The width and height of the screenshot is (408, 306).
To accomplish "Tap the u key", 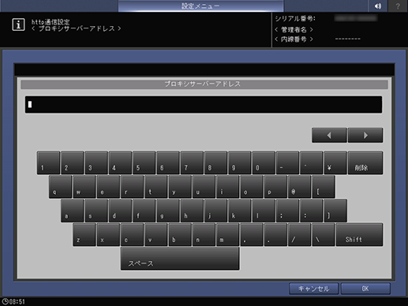I will pyautogui.click(x=204, y=187).
